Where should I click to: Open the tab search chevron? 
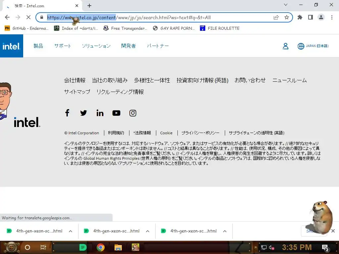pos(286,5)
